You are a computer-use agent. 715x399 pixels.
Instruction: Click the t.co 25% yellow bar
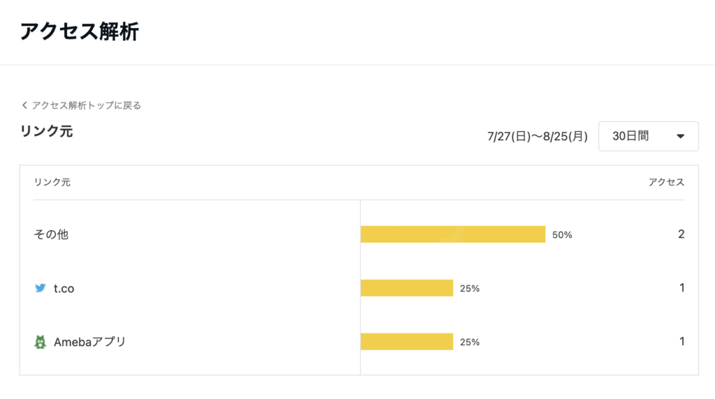pyautogui.click(x=407, y=288)
